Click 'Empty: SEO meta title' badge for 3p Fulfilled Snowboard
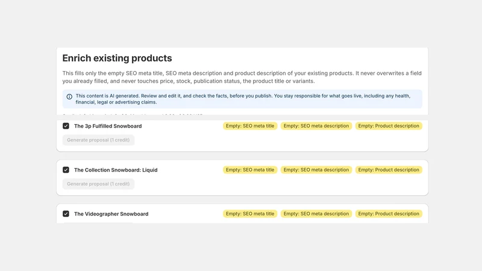 [250, 126]
